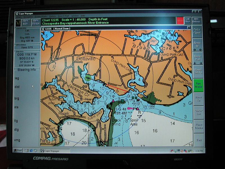
Task: Click the 076° 20.004' W longitude value
Action: (27, 65)
